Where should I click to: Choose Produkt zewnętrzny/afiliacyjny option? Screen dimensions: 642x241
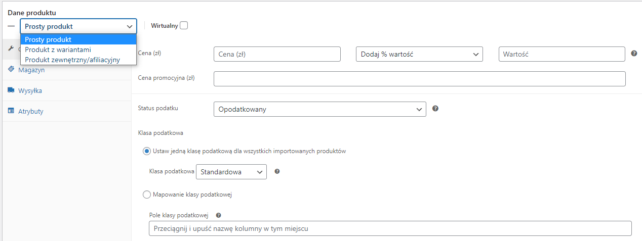click(78, 60)
